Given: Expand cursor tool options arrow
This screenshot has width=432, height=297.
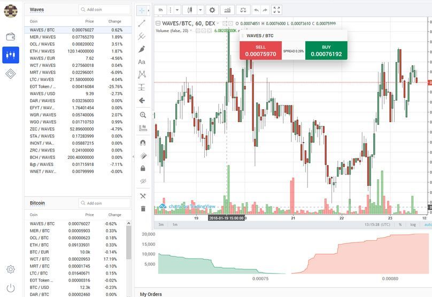Looking at the screenshot, I should (x=149, y=11).
